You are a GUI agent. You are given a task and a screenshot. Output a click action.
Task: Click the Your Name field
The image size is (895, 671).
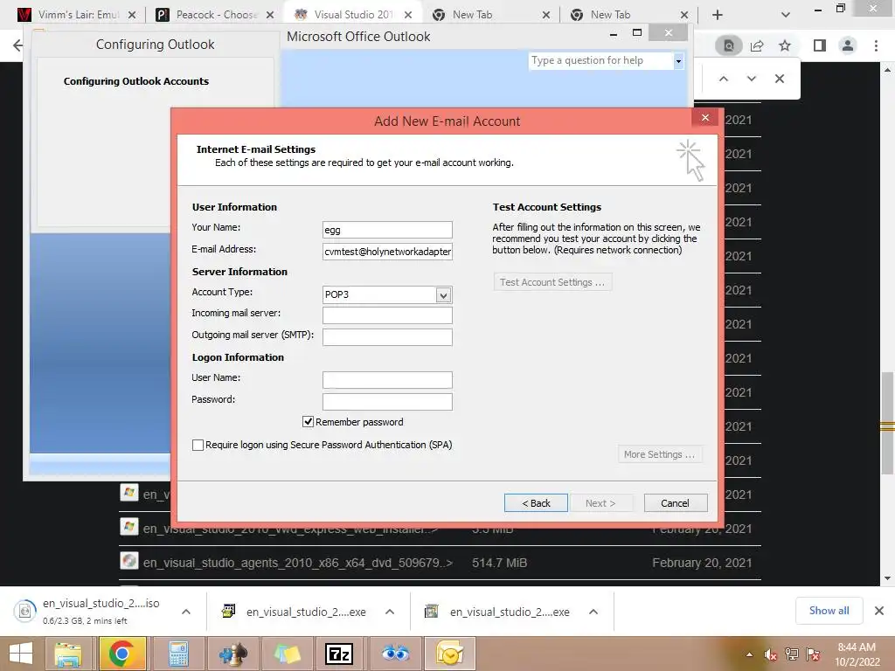coord(387,230)
